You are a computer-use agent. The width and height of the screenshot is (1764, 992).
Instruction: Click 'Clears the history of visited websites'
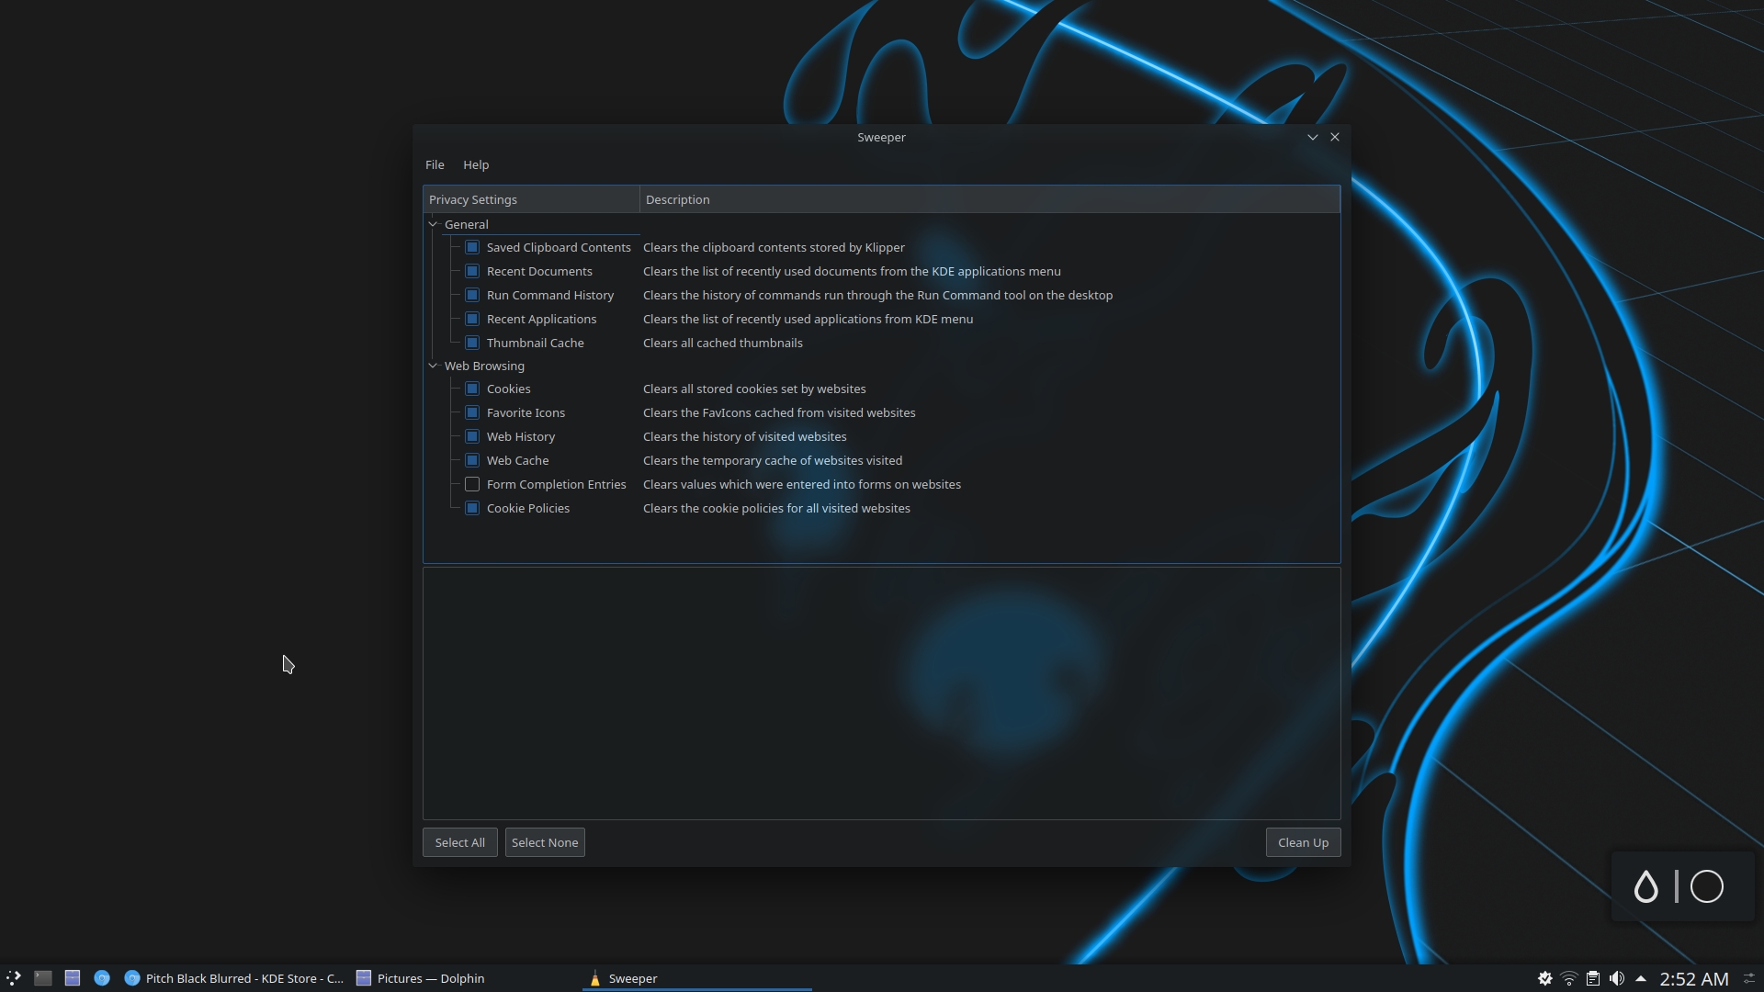pyautogui.click(x=745, y=436)
